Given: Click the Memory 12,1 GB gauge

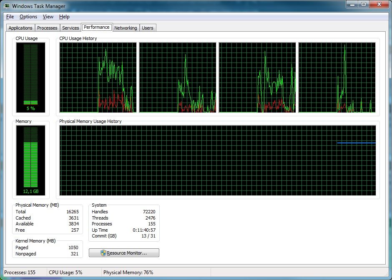Looking at the screenshot, I should 30,160.
